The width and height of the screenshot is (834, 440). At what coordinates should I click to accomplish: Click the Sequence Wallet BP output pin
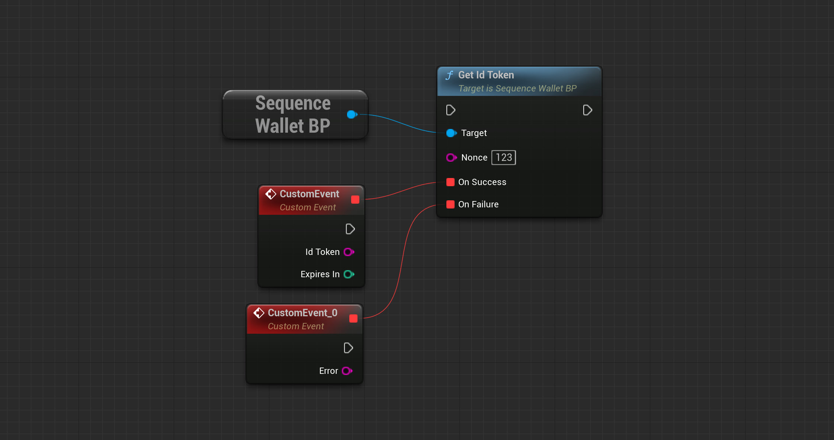tap(352, 114)
